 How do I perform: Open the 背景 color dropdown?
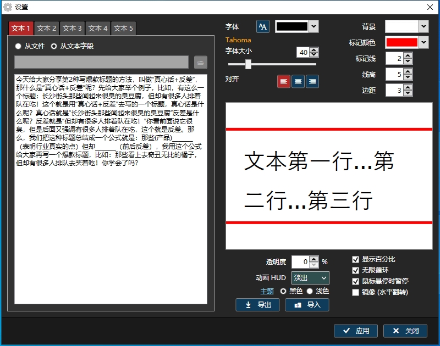click(x=424, y=26)
